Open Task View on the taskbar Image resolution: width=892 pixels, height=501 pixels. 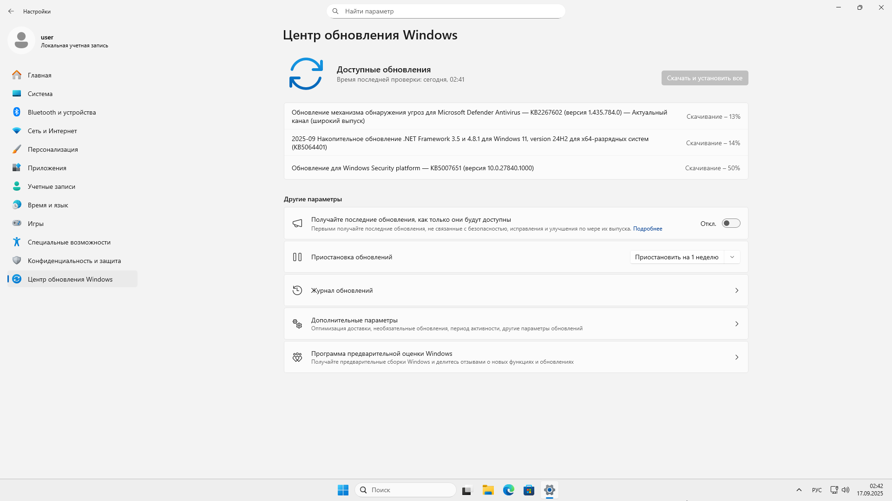[467, 490]
